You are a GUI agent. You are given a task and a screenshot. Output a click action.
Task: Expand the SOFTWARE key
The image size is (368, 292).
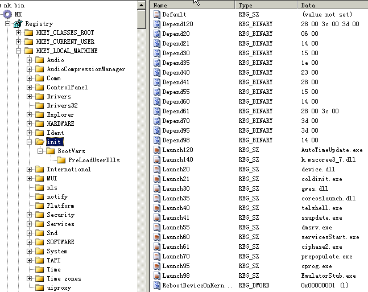(29, 242)
